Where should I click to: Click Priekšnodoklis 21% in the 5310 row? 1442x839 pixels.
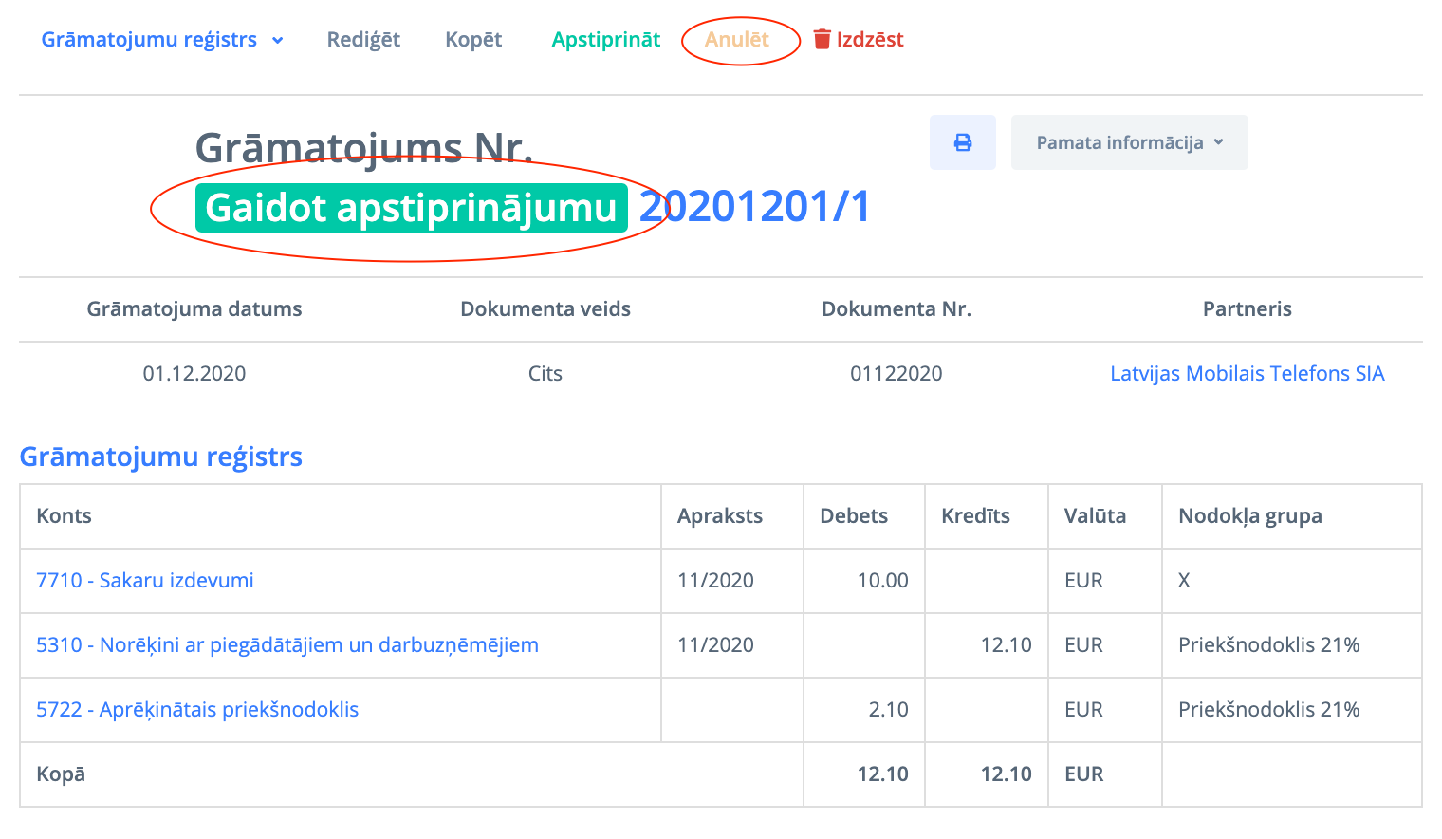[1269, 644]
